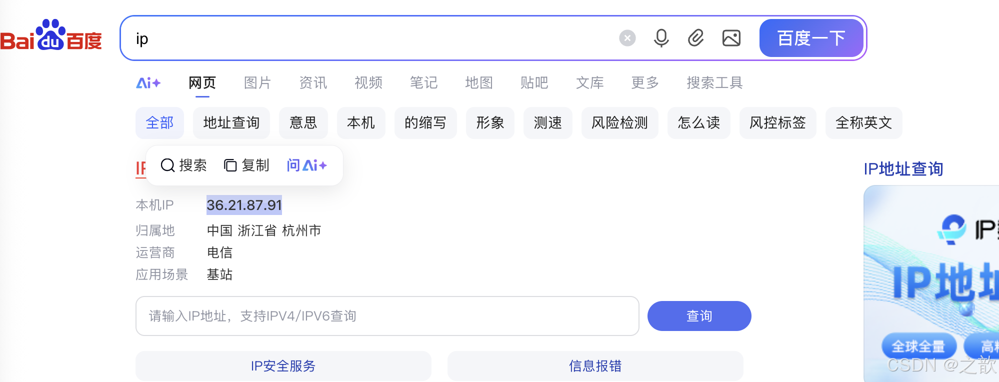Select the 形象 filter chip
The width and height of the screenshot is (999, 382).
pos(490,123)
